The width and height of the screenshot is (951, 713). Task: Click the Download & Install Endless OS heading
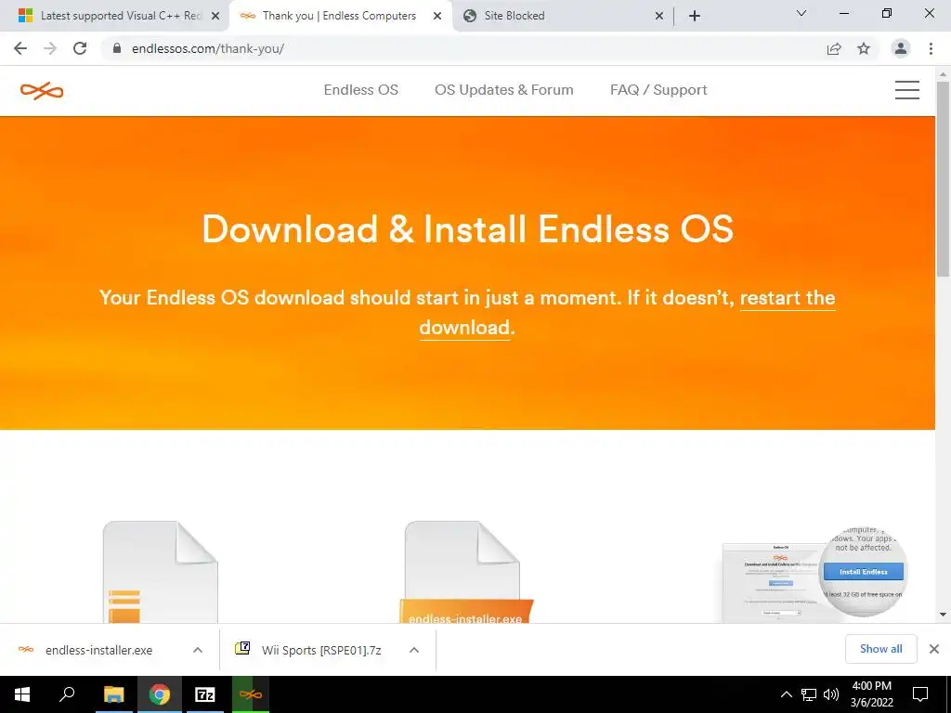(x=468, y=229)
